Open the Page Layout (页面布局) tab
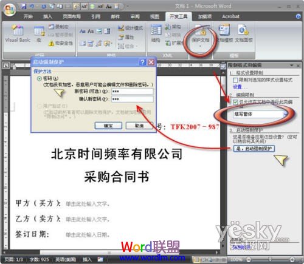 pyautogui.click(x=72, y=16)
